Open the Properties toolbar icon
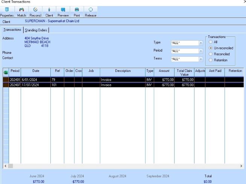 [7, 12]
